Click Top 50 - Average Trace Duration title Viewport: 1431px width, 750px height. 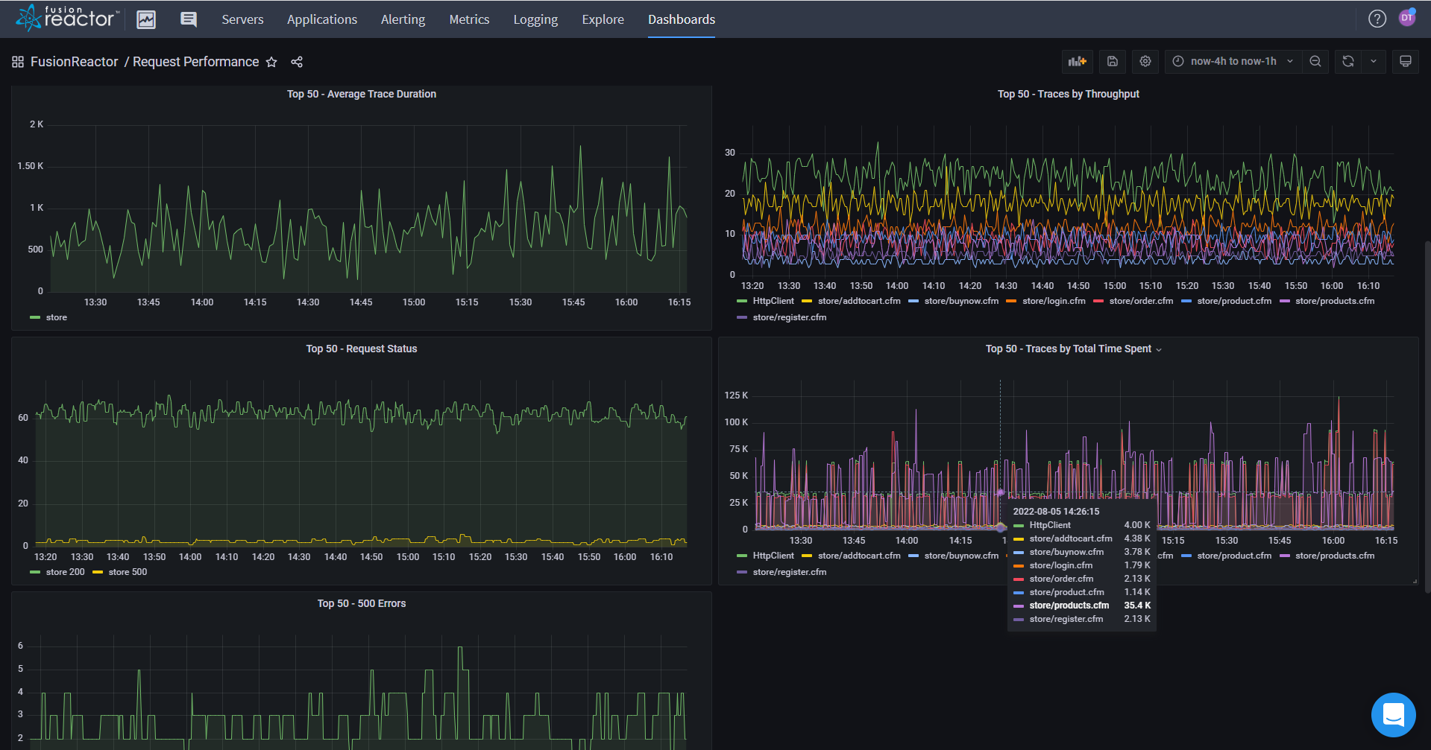point(362,94)
